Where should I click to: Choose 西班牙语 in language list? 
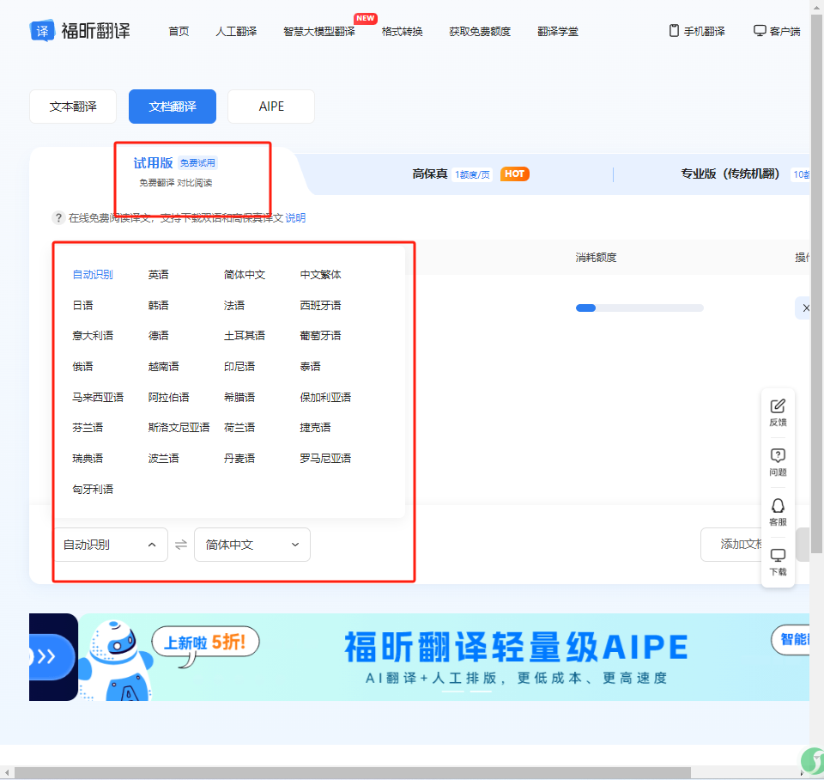pyautogui.click(x=320, y=305)
